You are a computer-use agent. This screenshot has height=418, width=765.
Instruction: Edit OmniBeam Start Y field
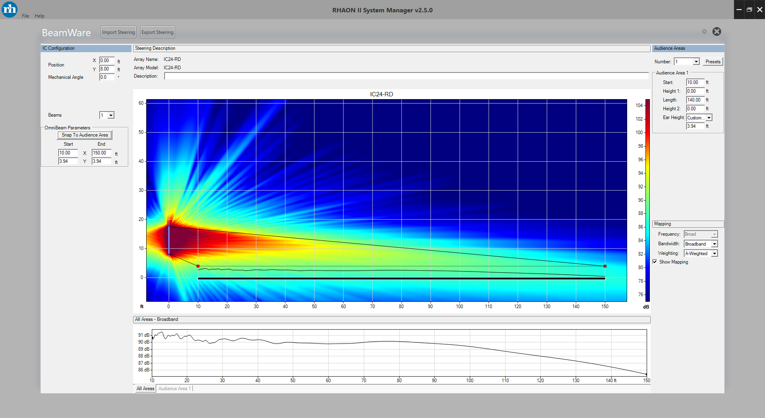pos(68,161)
